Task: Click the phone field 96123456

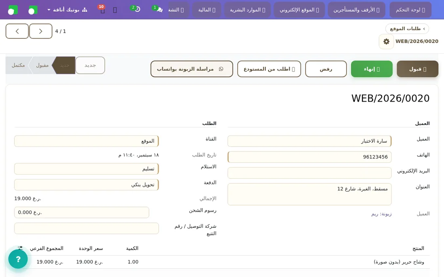Action: coord(310,157)
